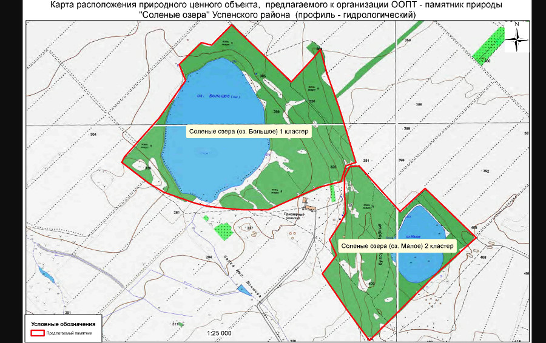Click the Предлагаемый памятник legend text
Viewport: 546px width, 343px height.
(70, 333)
